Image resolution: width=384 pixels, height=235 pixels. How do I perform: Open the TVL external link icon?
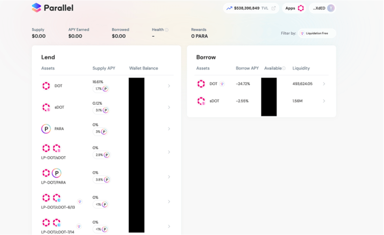coord(273,8)
